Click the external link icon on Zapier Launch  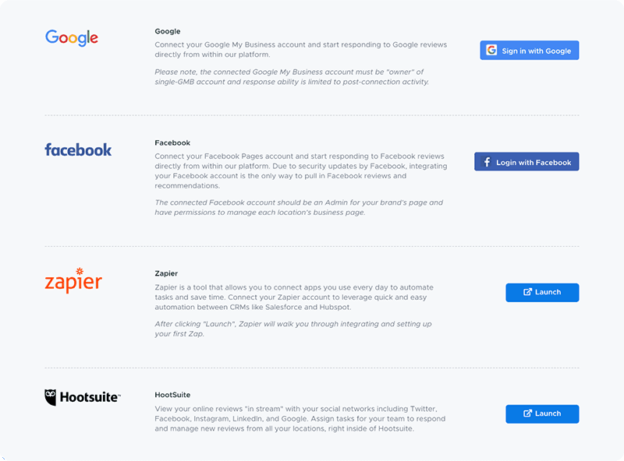coord(527,292)
